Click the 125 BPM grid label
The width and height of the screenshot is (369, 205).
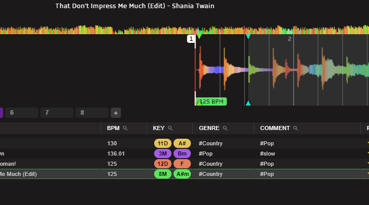coord(212,101)
